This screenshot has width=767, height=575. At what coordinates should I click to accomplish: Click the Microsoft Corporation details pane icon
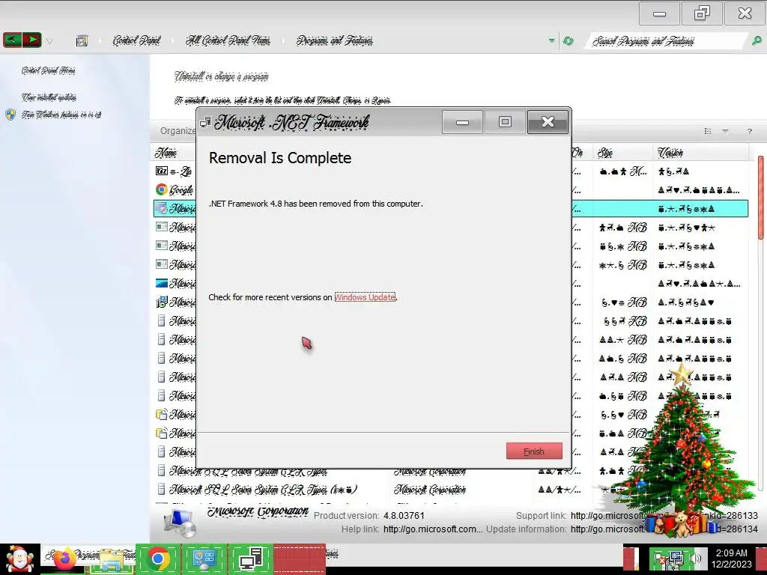(181, 522)
